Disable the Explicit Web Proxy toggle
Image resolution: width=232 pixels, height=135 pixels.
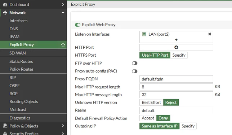tap(77, 25)
